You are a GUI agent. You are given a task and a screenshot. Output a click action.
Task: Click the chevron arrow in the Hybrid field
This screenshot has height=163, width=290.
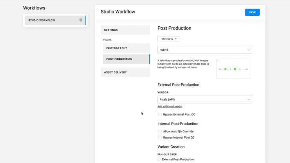coord(248,50)
